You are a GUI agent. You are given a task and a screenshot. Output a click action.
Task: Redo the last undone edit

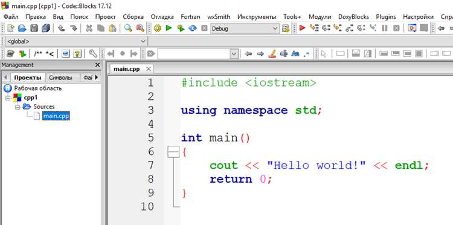point(74,28)
